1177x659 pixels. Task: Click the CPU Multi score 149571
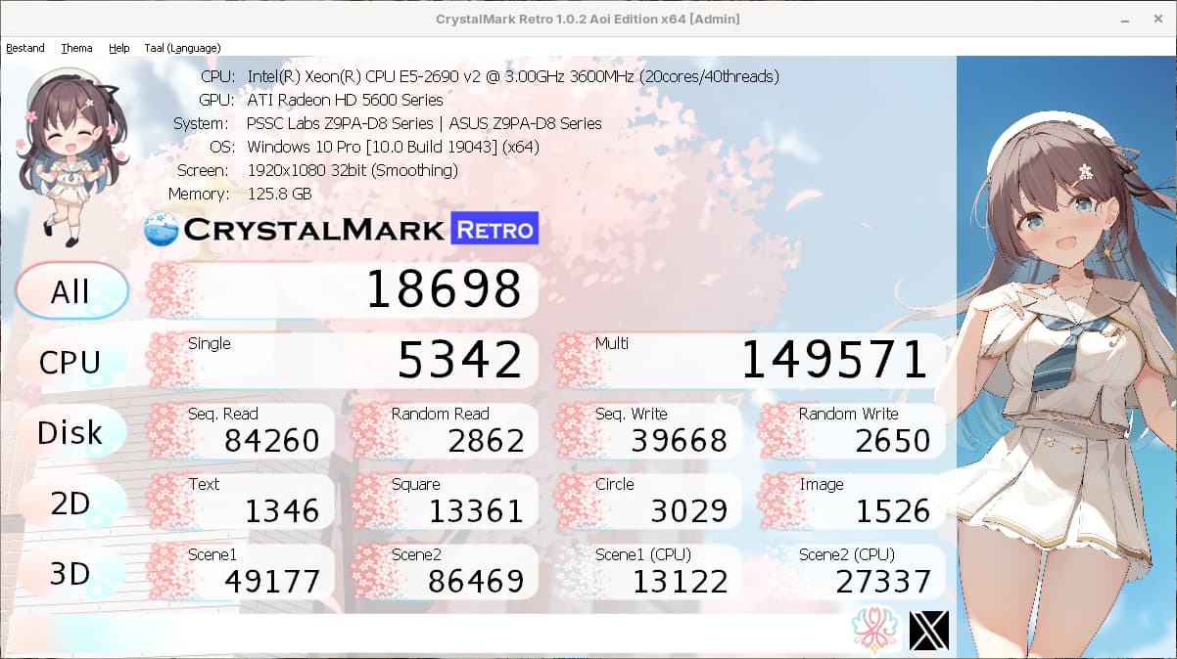pyautogui.click(x=750, y=361)
